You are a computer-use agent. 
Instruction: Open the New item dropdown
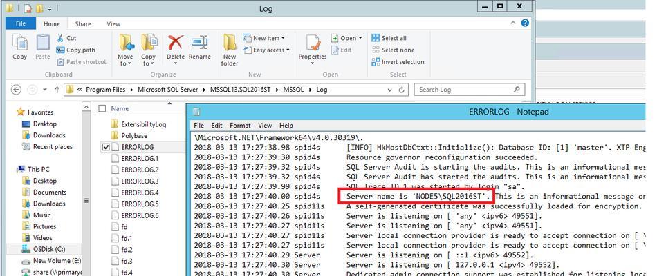pos(263,38)
